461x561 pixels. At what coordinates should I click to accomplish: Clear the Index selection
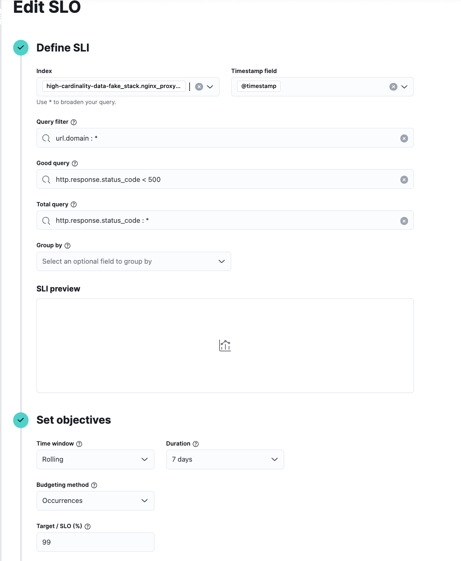coord(199,87)
